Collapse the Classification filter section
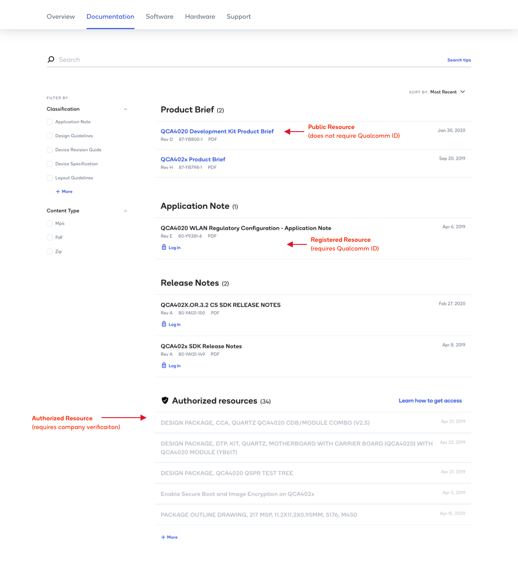The height and width of the screenshot is (562, 518). (126, 109)
